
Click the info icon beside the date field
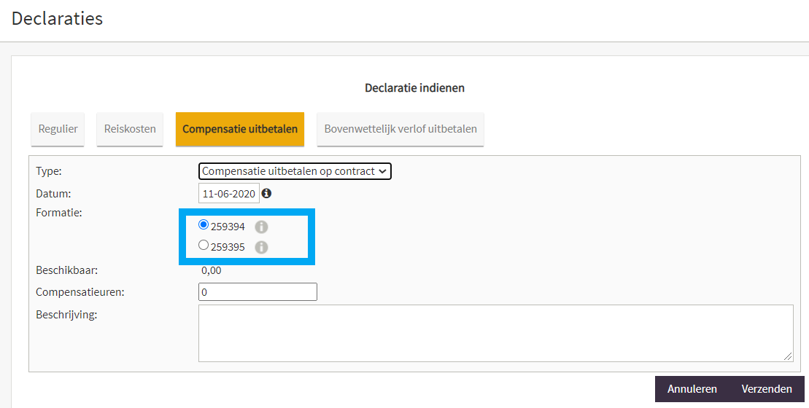pyautogui.click(x=266, y=193)
